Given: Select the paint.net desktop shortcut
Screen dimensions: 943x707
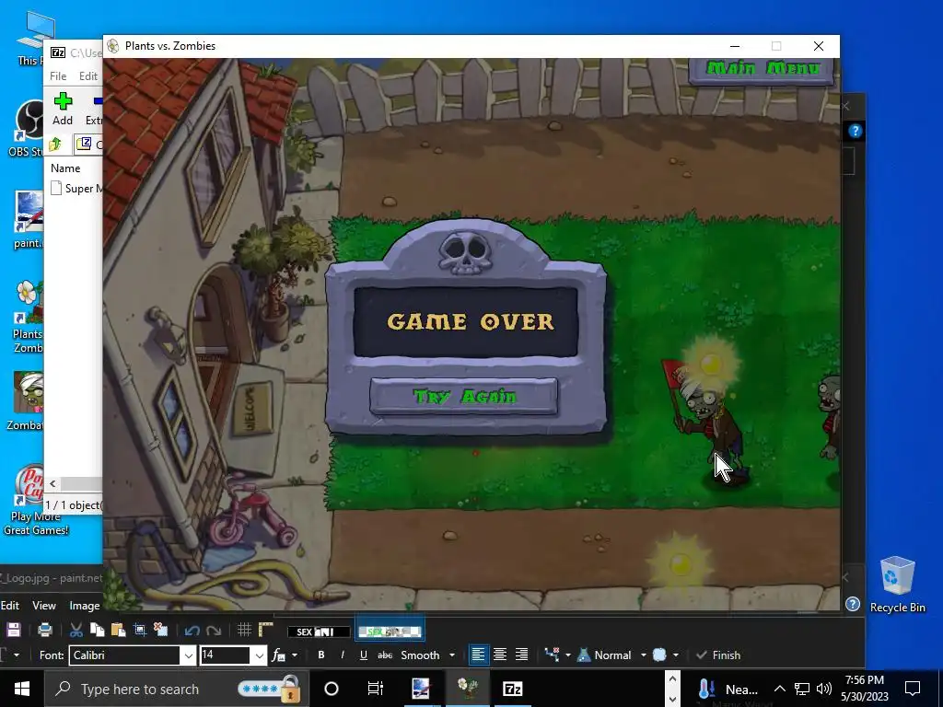Looking at the screenshot, I should click(27, 220).
